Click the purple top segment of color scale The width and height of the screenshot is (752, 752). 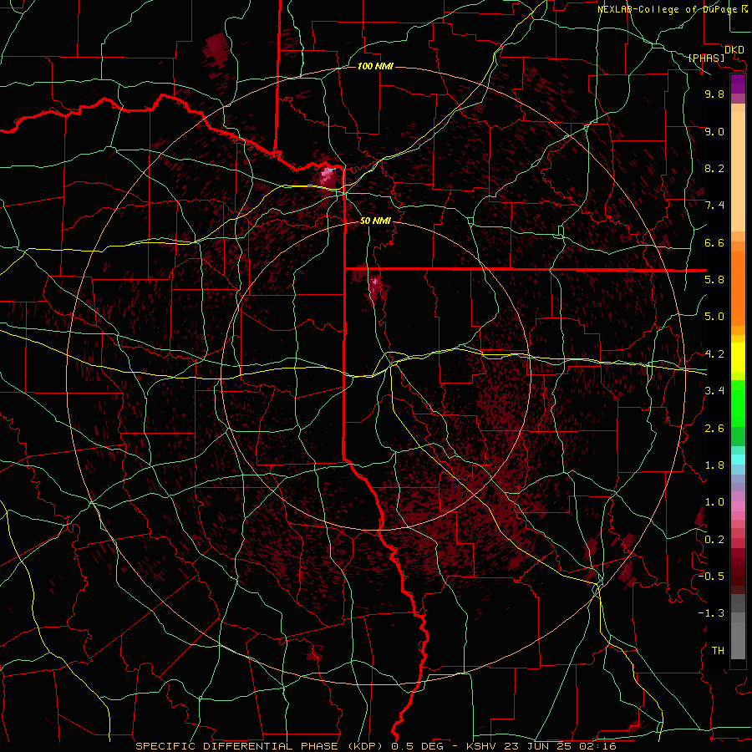click(738, 84)
